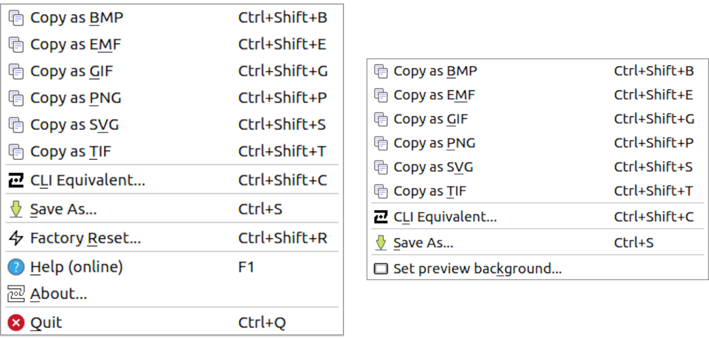709x339 pixels.
Task: Select Copy as SVG in left menu
Action: click(75, 125)
